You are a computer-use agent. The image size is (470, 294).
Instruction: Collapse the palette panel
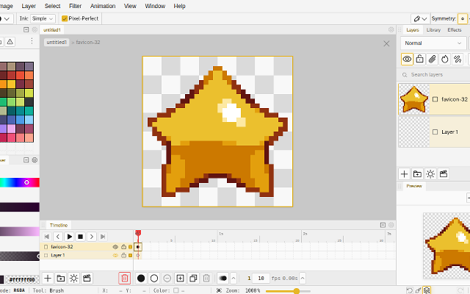(26, 29)
